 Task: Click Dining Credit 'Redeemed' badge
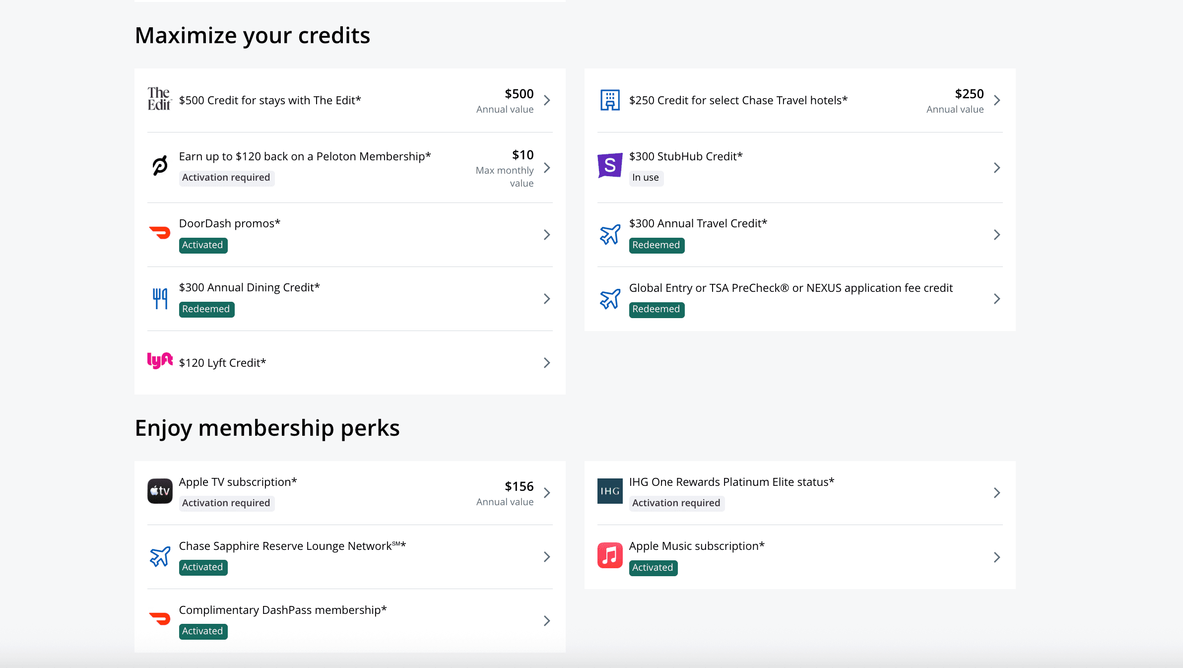click(206, 309)
